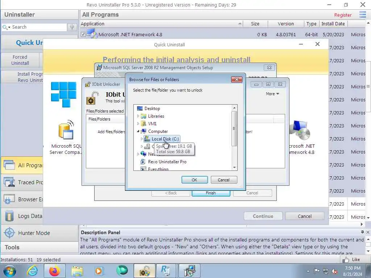Open Traced Programs sidebar icon
This screenshot has height=278, width=371.
pyautogui.click(x=9, y=182)
